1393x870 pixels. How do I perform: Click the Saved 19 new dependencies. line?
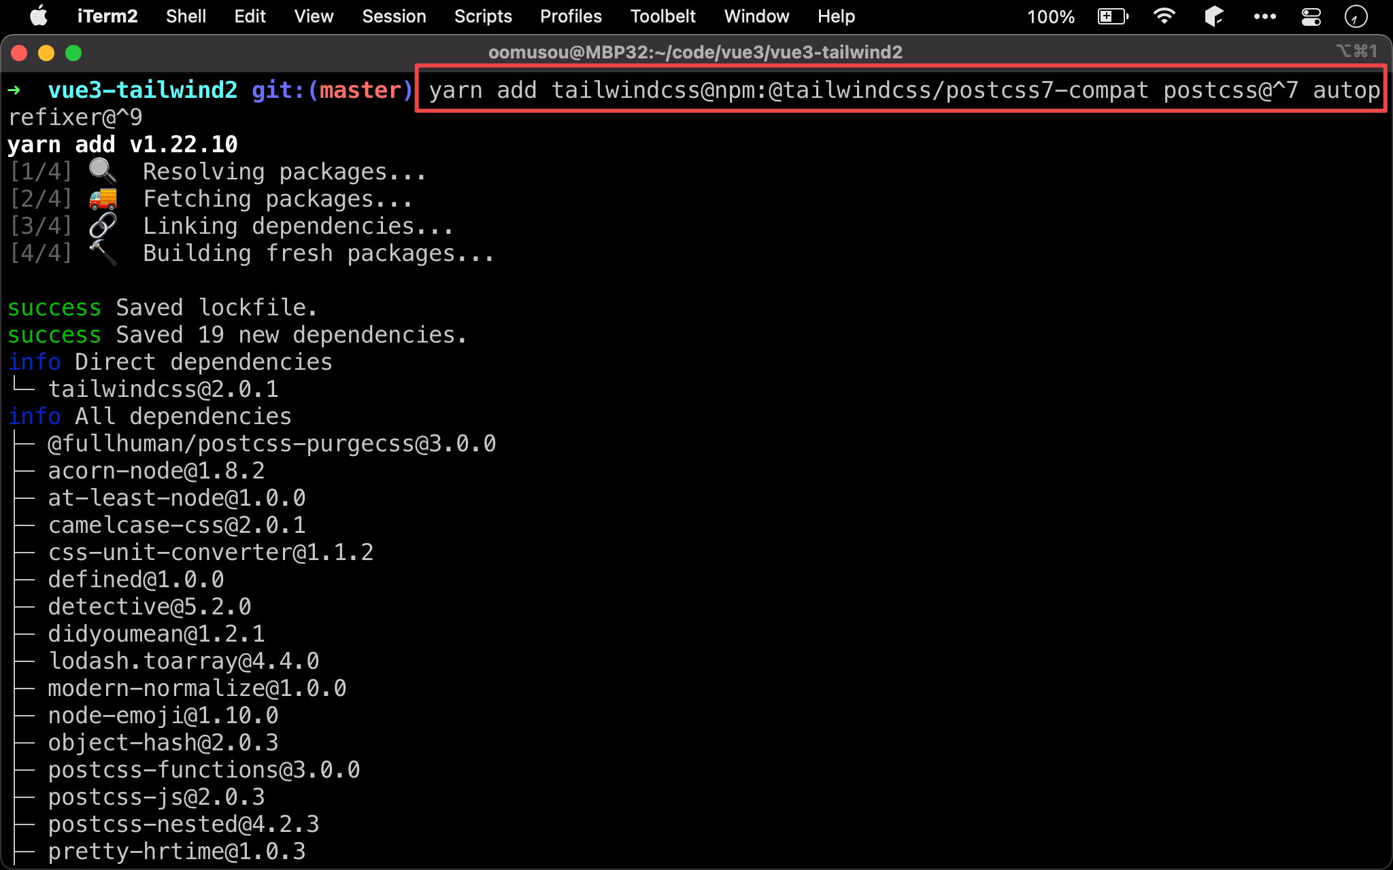coord(292,334)
